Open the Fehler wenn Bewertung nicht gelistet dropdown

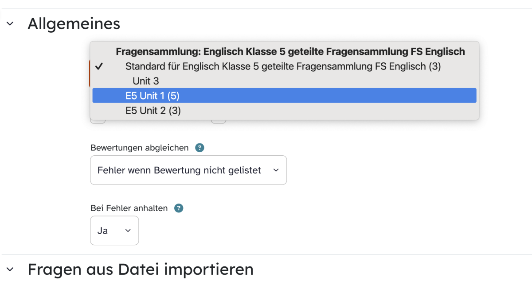[188, 170]
